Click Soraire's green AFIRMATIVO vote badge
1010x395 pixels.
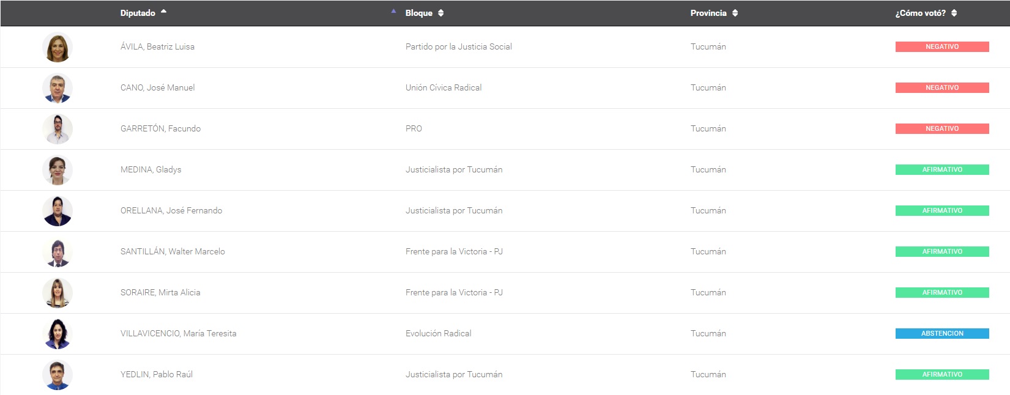click(x=941, y=292)
